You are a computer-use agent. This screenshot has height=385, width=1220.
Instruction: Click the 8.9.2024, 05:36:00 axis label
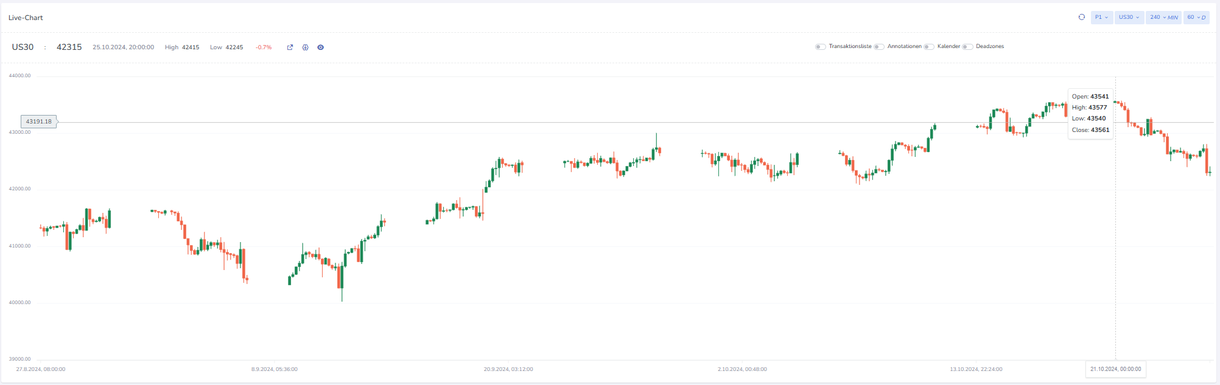tap(275, 369)
